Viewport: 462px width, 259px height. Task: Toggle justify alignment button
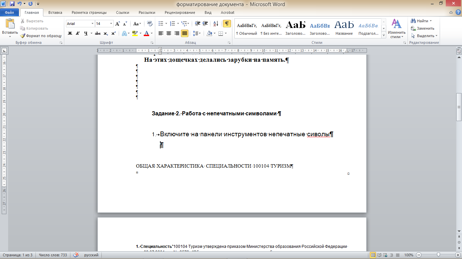point(185,33)
